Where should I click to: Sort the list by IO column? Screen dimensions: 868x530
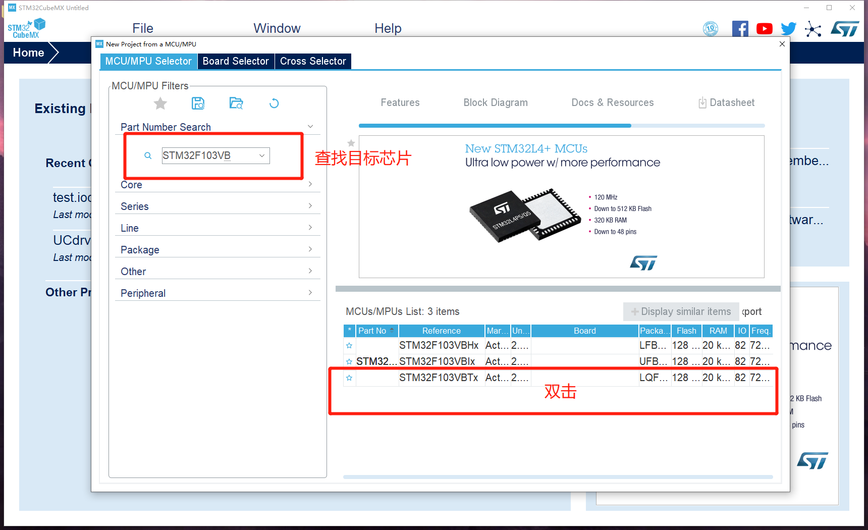click(x=742, y=331)
